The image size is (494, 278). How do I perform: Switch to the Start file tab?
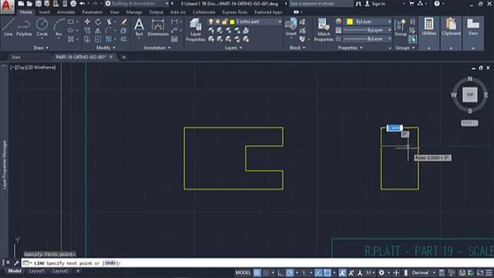click(x=15, y=57)
